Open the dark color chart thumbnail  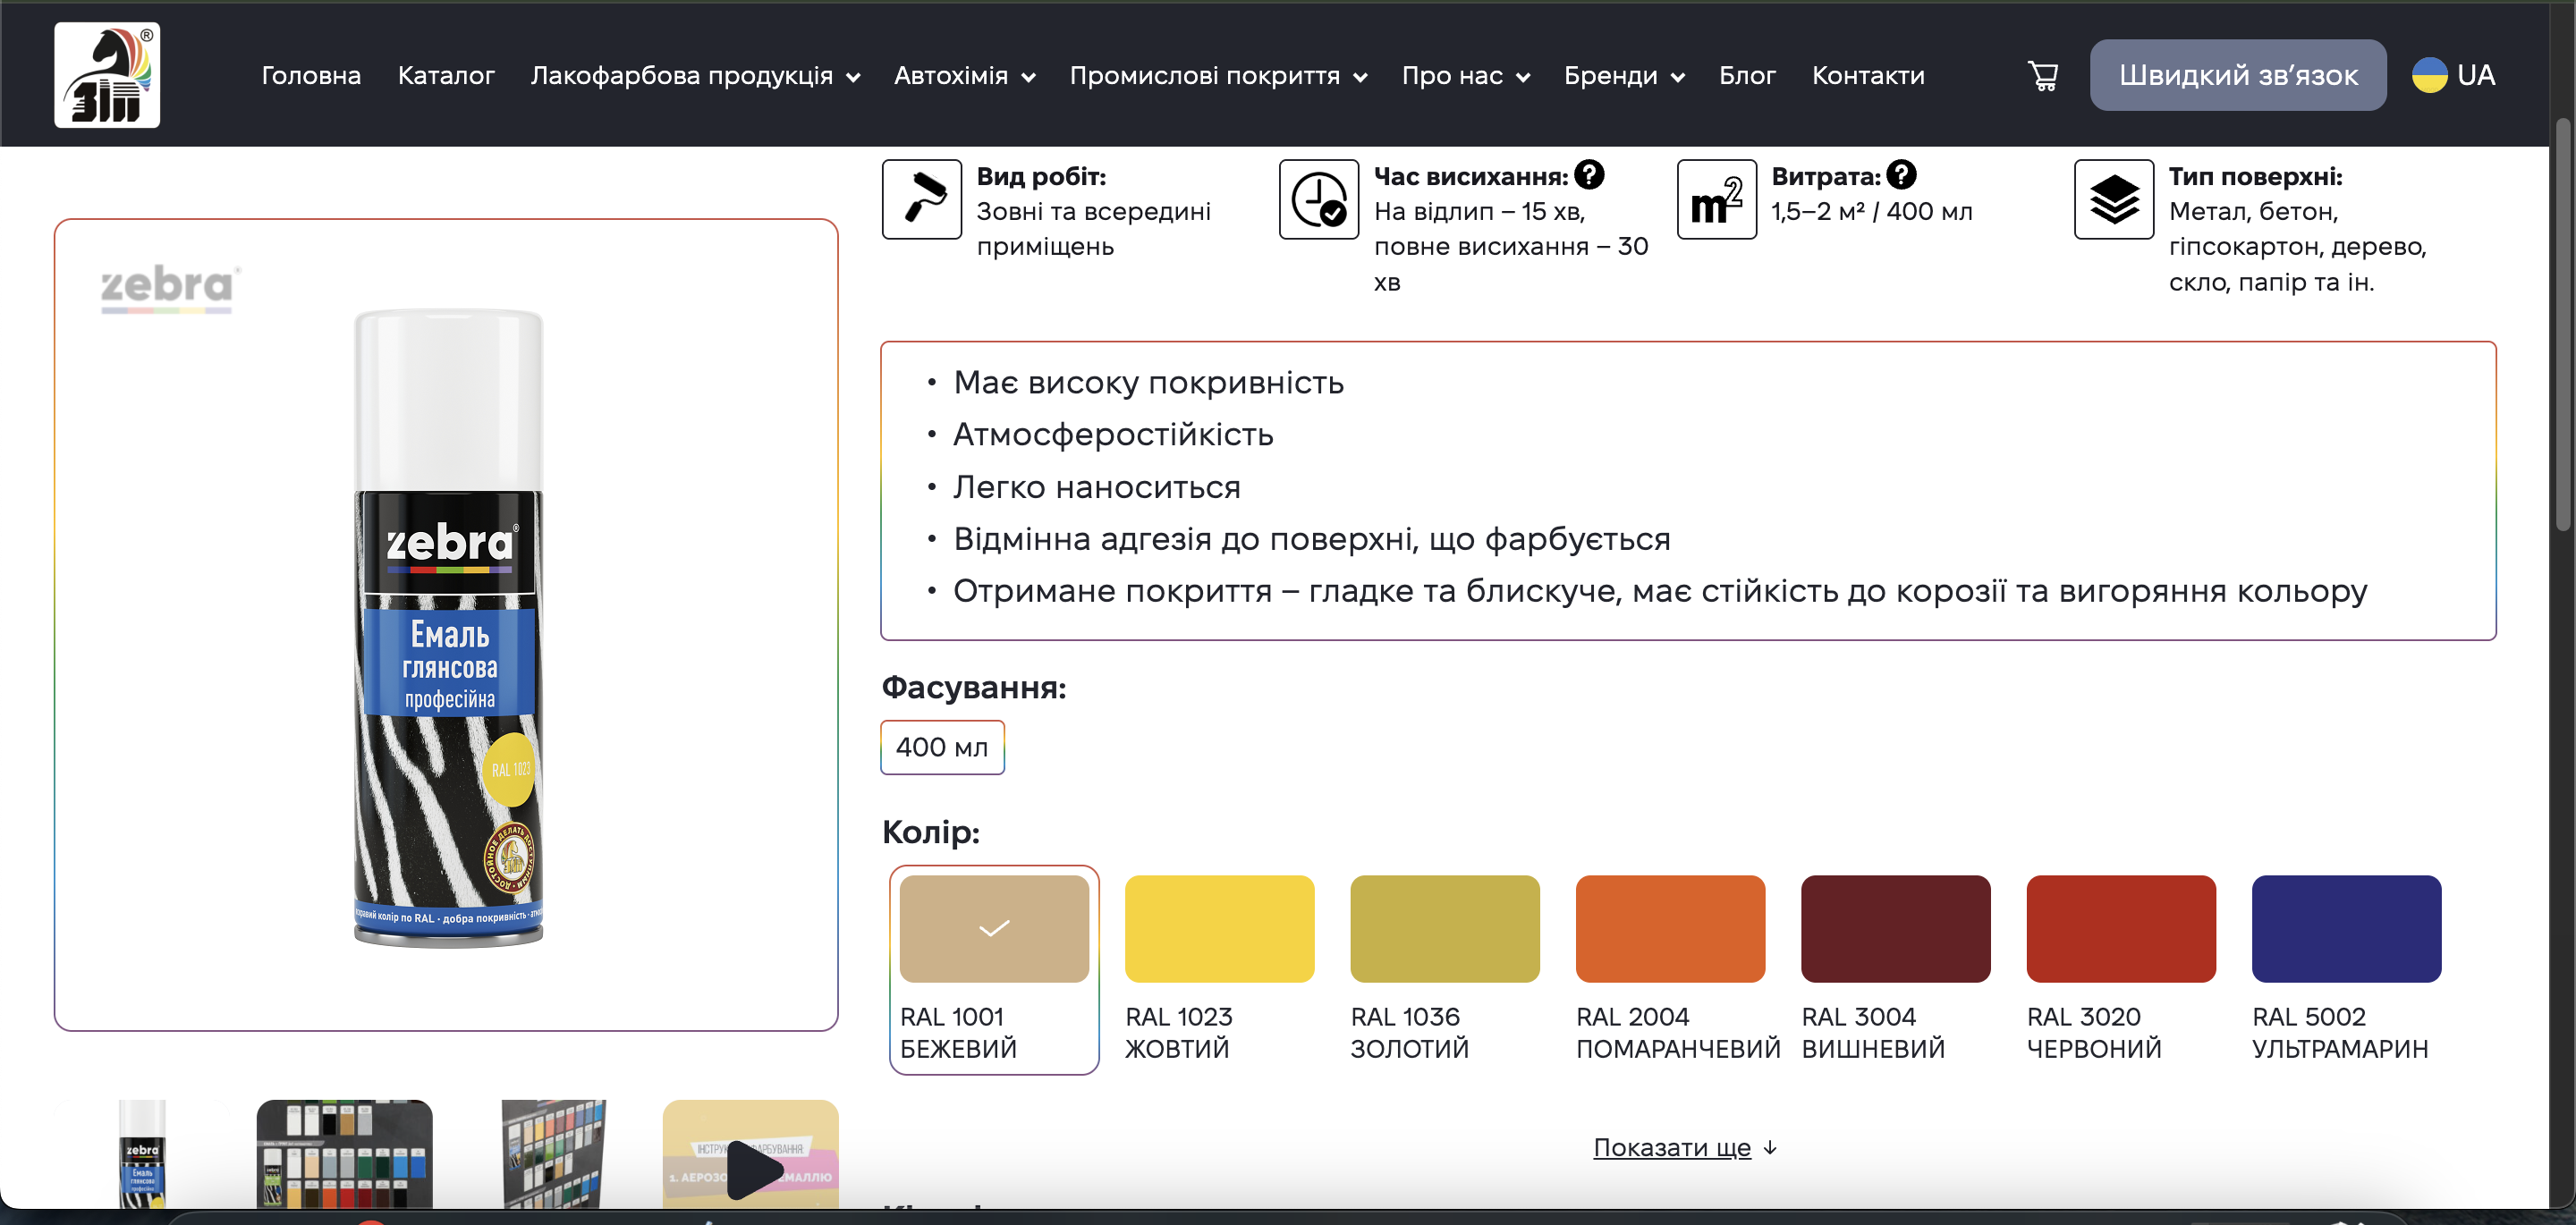pos(345,1155)
